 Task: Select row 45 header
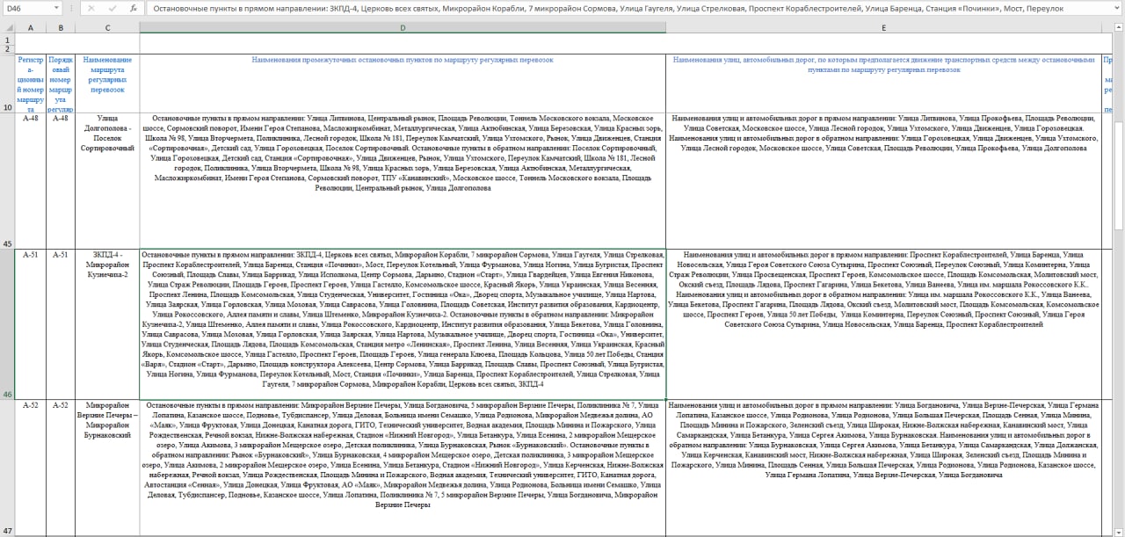point(7,180)
